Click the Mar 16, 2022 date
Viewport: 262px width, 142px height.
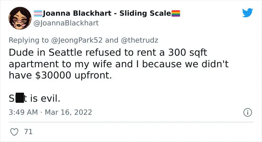coord(68,112)
